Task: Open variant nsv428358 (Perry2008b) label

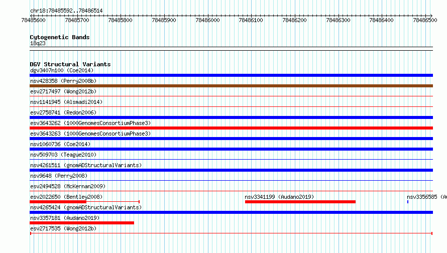Action: (63, 81)
